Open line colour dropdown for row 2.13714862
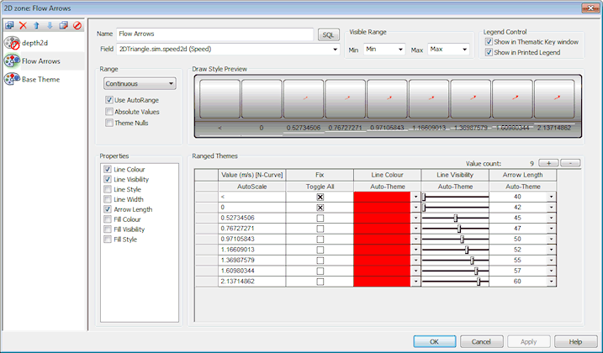 coord(415,282)
